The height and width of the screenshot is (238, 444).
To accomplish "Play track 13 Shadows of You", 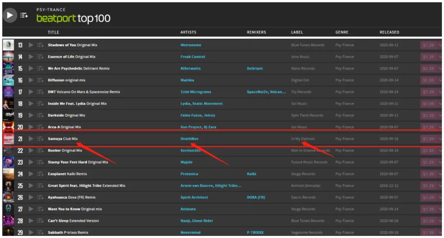I will [31, 45].
